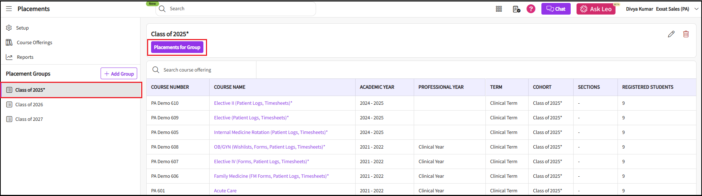The image size is (702, 196).
Task: Click the Setup gear icon
Action: click(9, 28)
